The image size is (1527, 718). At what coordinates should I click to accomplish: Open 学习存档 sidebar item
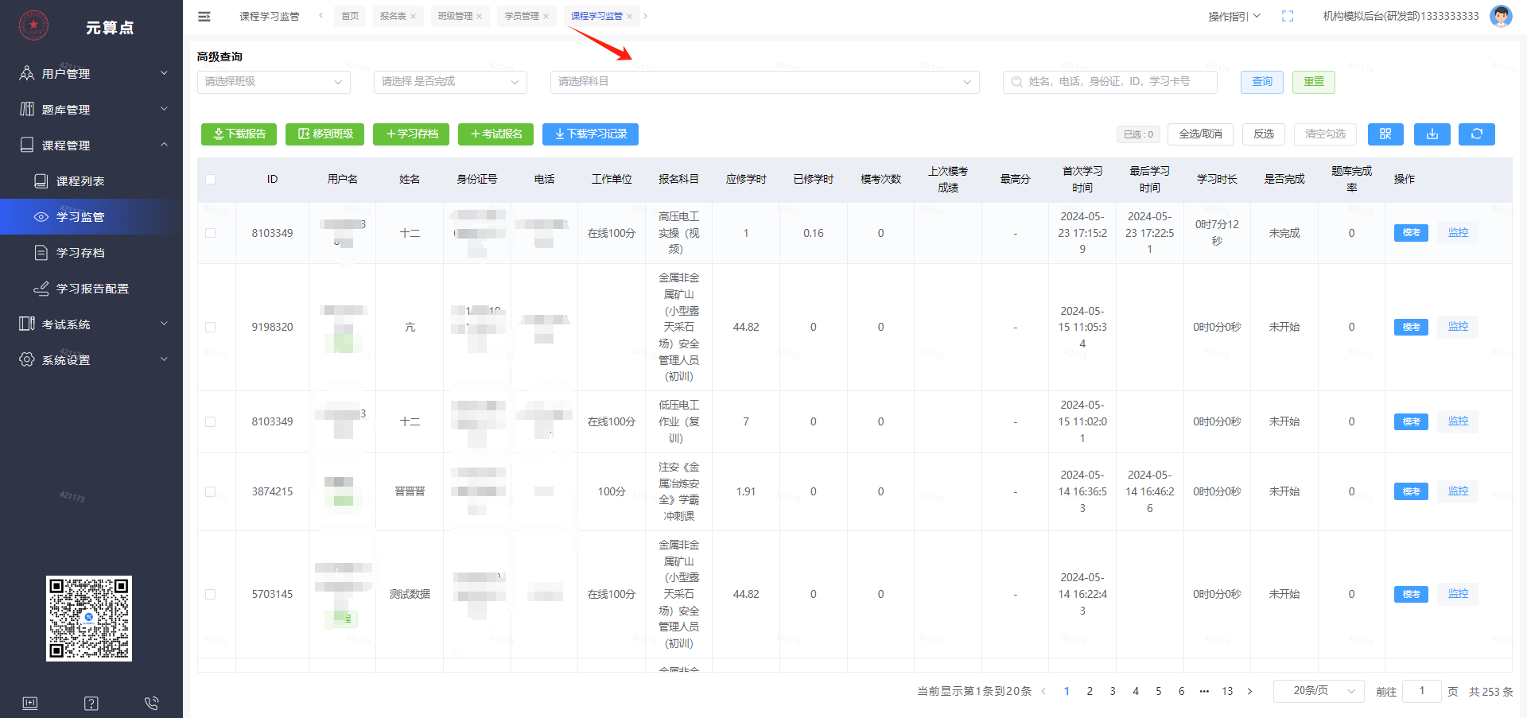tap(91, 252)
